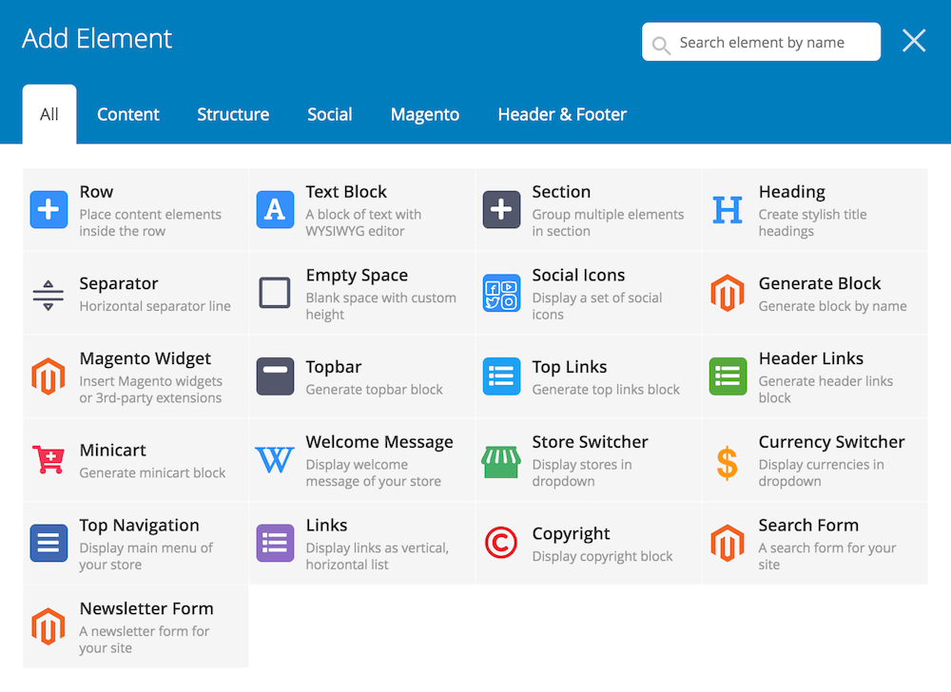Choose the Social Icons element icon

coord(501,293)
